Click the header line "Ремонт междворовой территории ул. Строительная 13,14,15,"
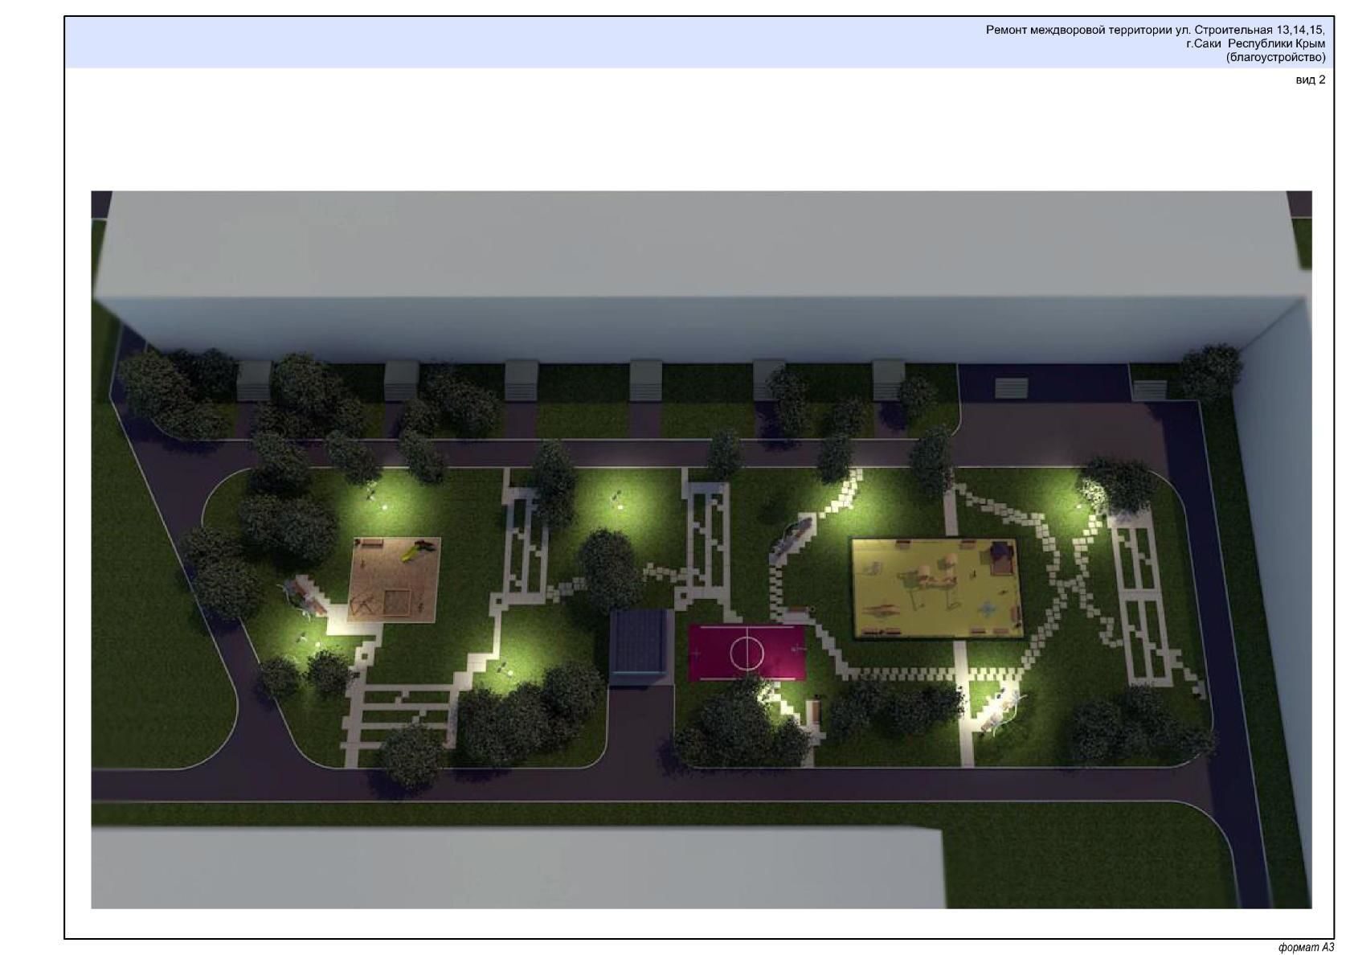 pyautogui.click(x=1156, y=30)
